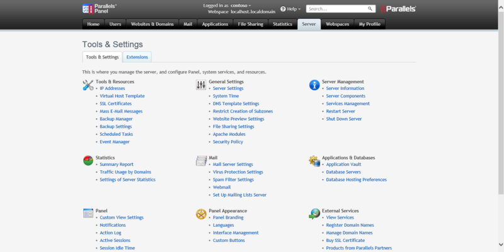The image size is (504, 252).
Task: Open Buy SSL Certificate link
Action: (x=345, y=241)
